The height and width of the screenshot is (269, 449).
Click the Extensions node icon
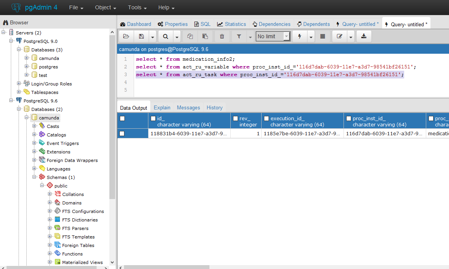pos(42,151)
